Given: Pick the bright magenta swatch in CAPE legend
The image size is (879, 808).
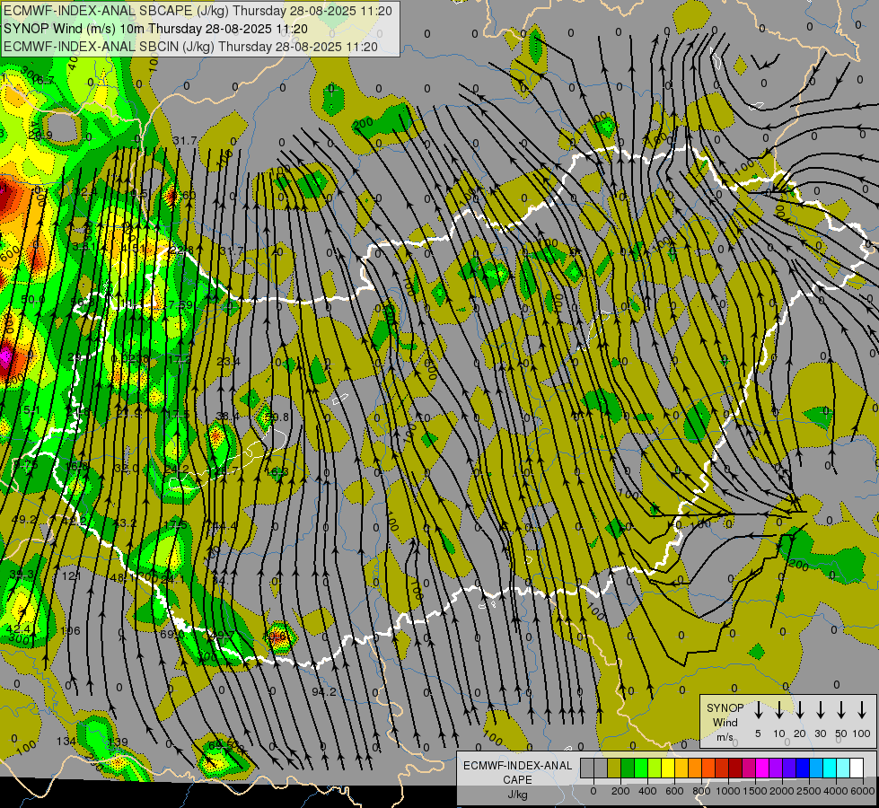Looking at the screenshot, I should (x=762, y=768).
